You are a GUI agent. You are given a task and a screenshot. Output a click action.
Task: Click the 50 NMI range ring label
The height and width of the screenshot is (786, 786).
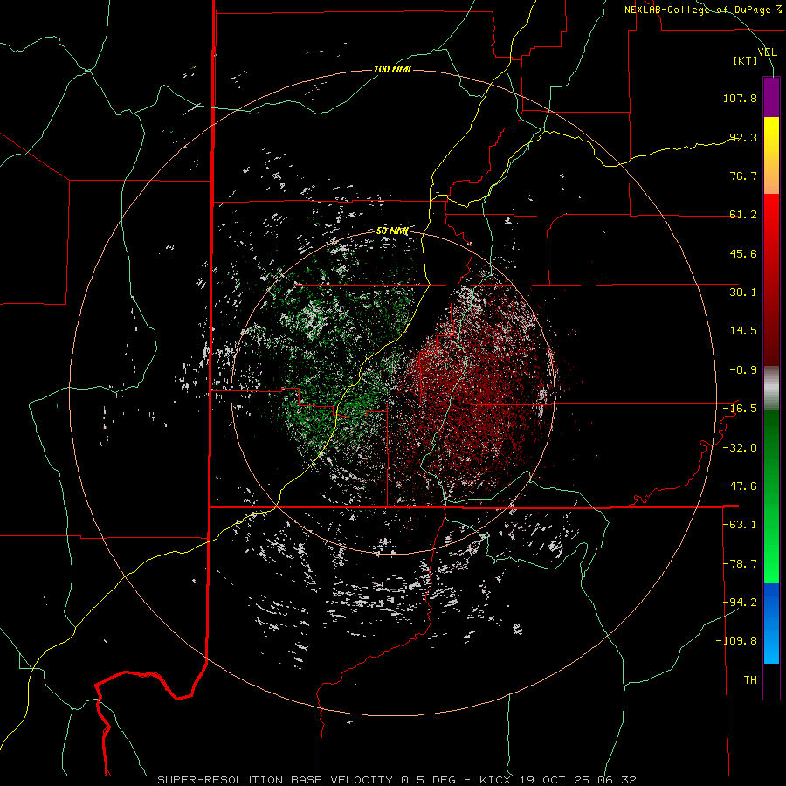(392, 231)
